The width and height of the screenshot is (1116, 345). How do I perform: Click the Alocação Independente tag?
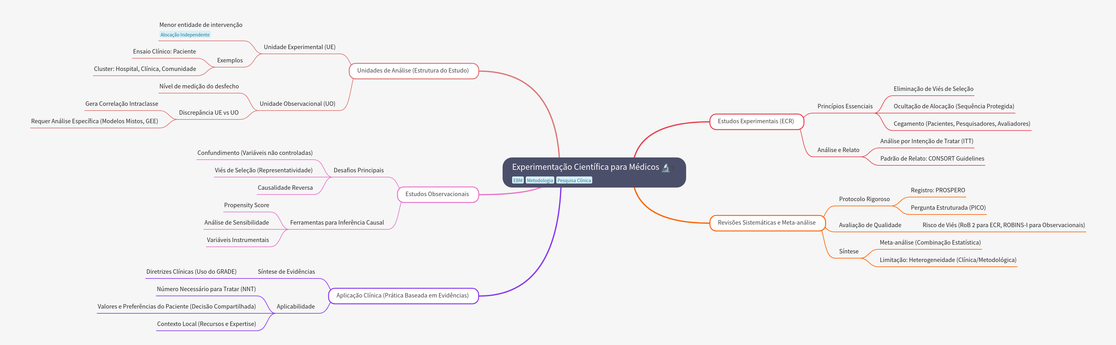[184, 35]
